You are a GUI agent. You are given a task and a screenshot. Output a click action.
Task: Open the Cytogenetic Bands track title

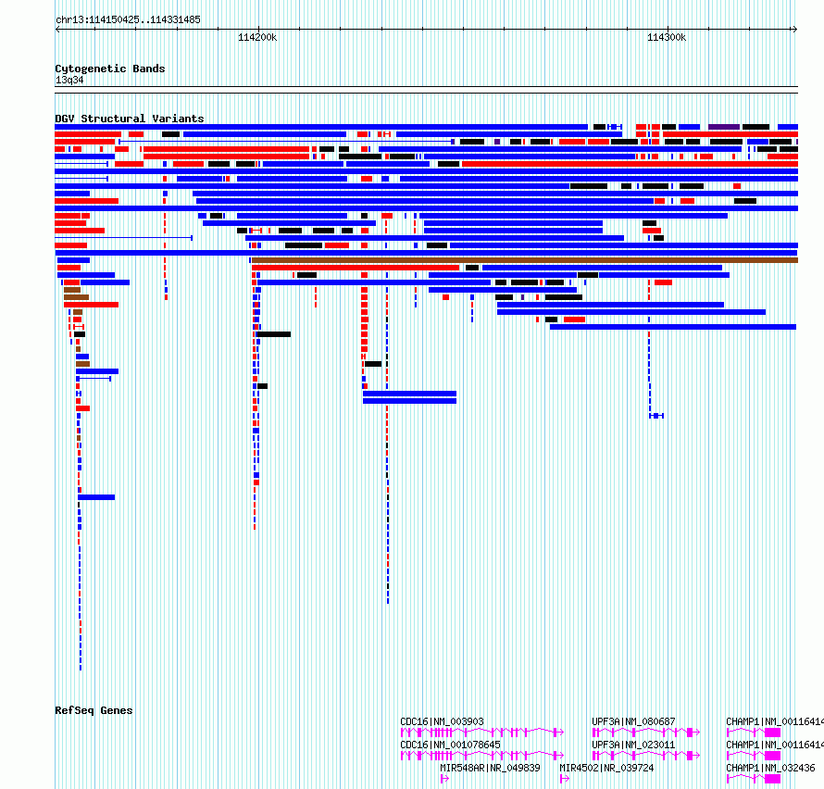(x=110, y=69)
